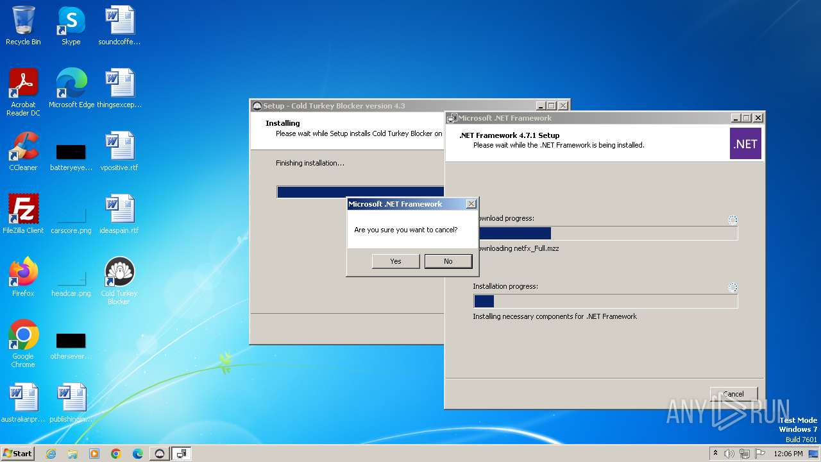Viewport: 821px width, 462px height.
Task: Open the volume tray icon
Action: click(x=729, y=454)
